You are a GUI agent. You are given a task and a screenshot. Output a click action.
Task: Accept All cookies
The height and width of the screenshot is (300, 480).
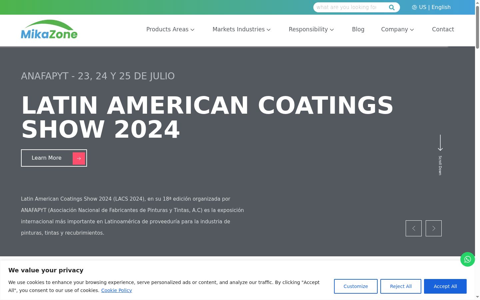(x=445, y=286)
